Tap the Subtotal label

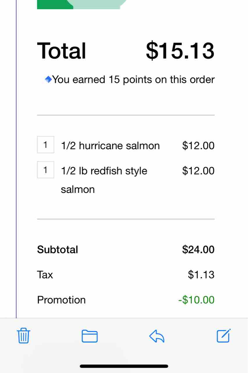click(x=58, y=249)
